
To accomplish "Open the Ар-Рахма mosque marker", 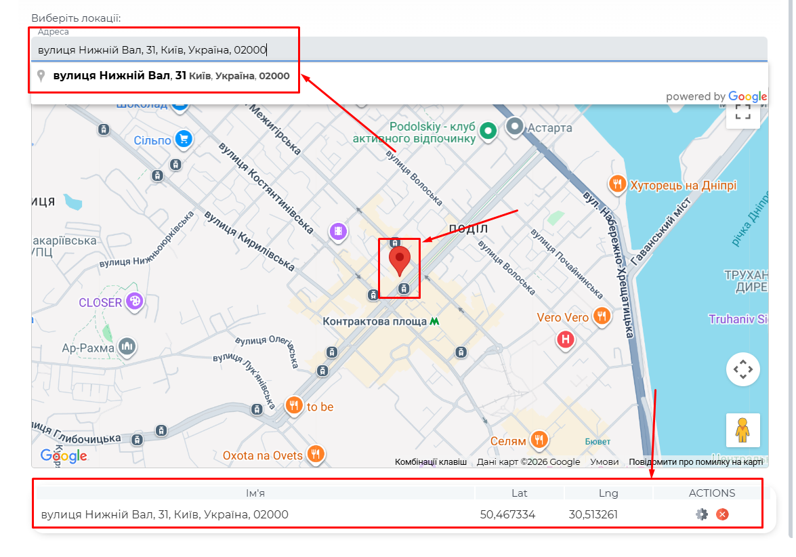I will (x=127, y=347).
